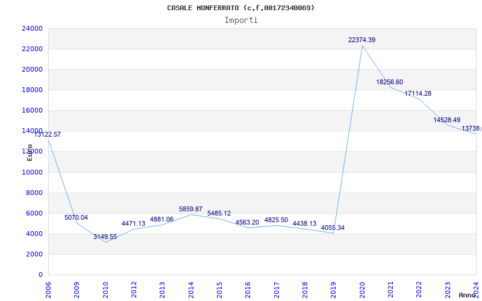Click y-axis value 0

pos(40,275)
